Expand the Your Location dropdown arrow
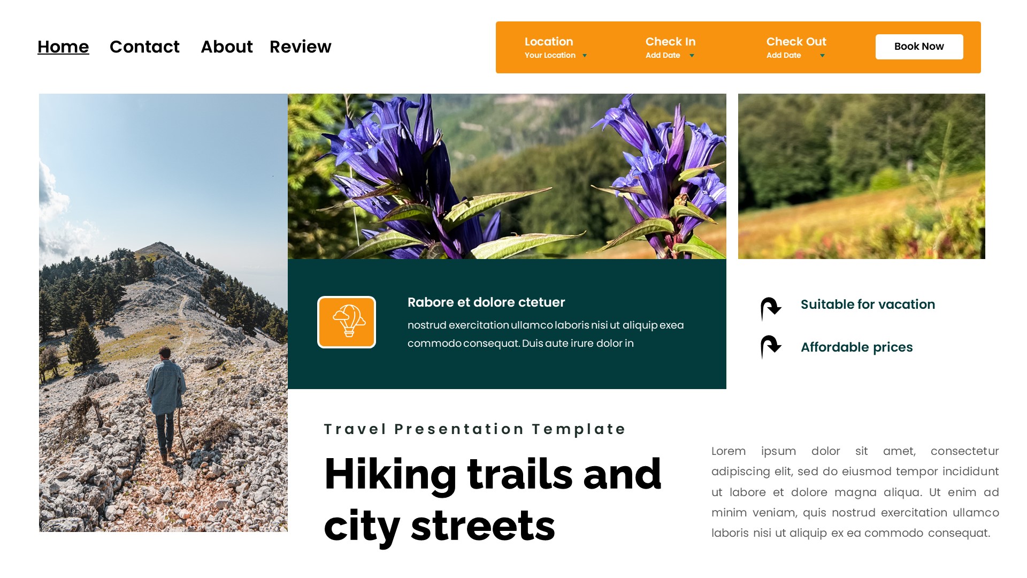 click(585, 56)
